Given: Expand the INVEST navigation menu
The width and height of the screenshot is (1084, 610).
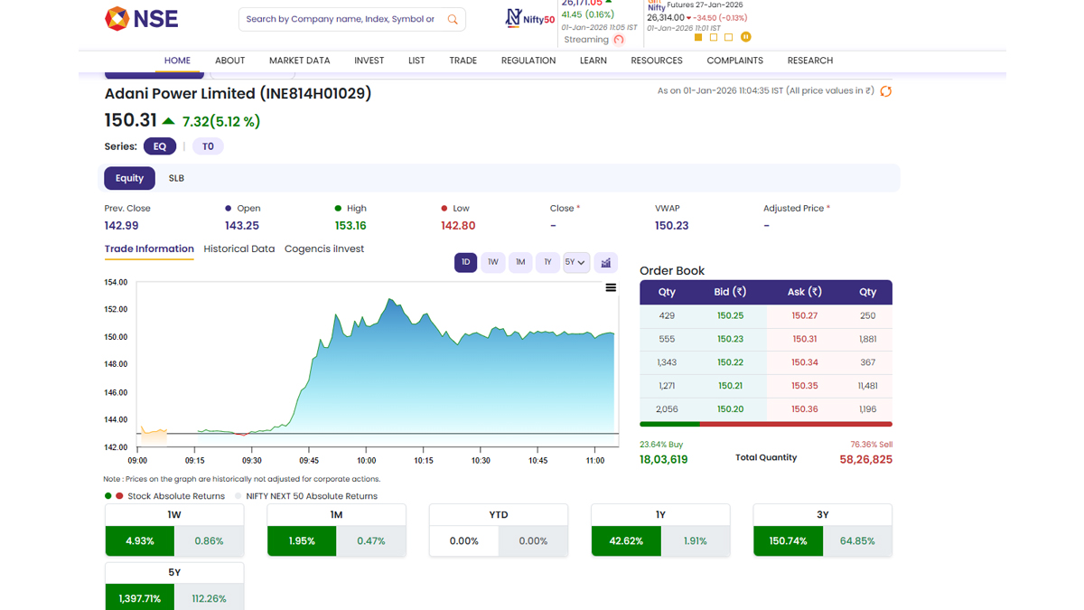Looking at the screenshot, I should [369, 61].
